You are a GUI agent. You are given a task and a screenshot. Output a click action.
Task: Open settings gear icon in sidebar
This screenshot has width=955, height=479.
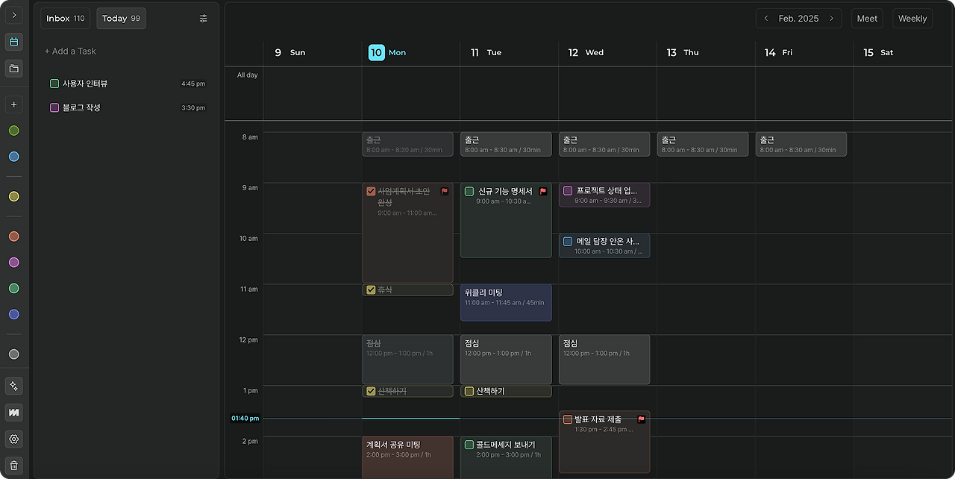tap(13, 439)
